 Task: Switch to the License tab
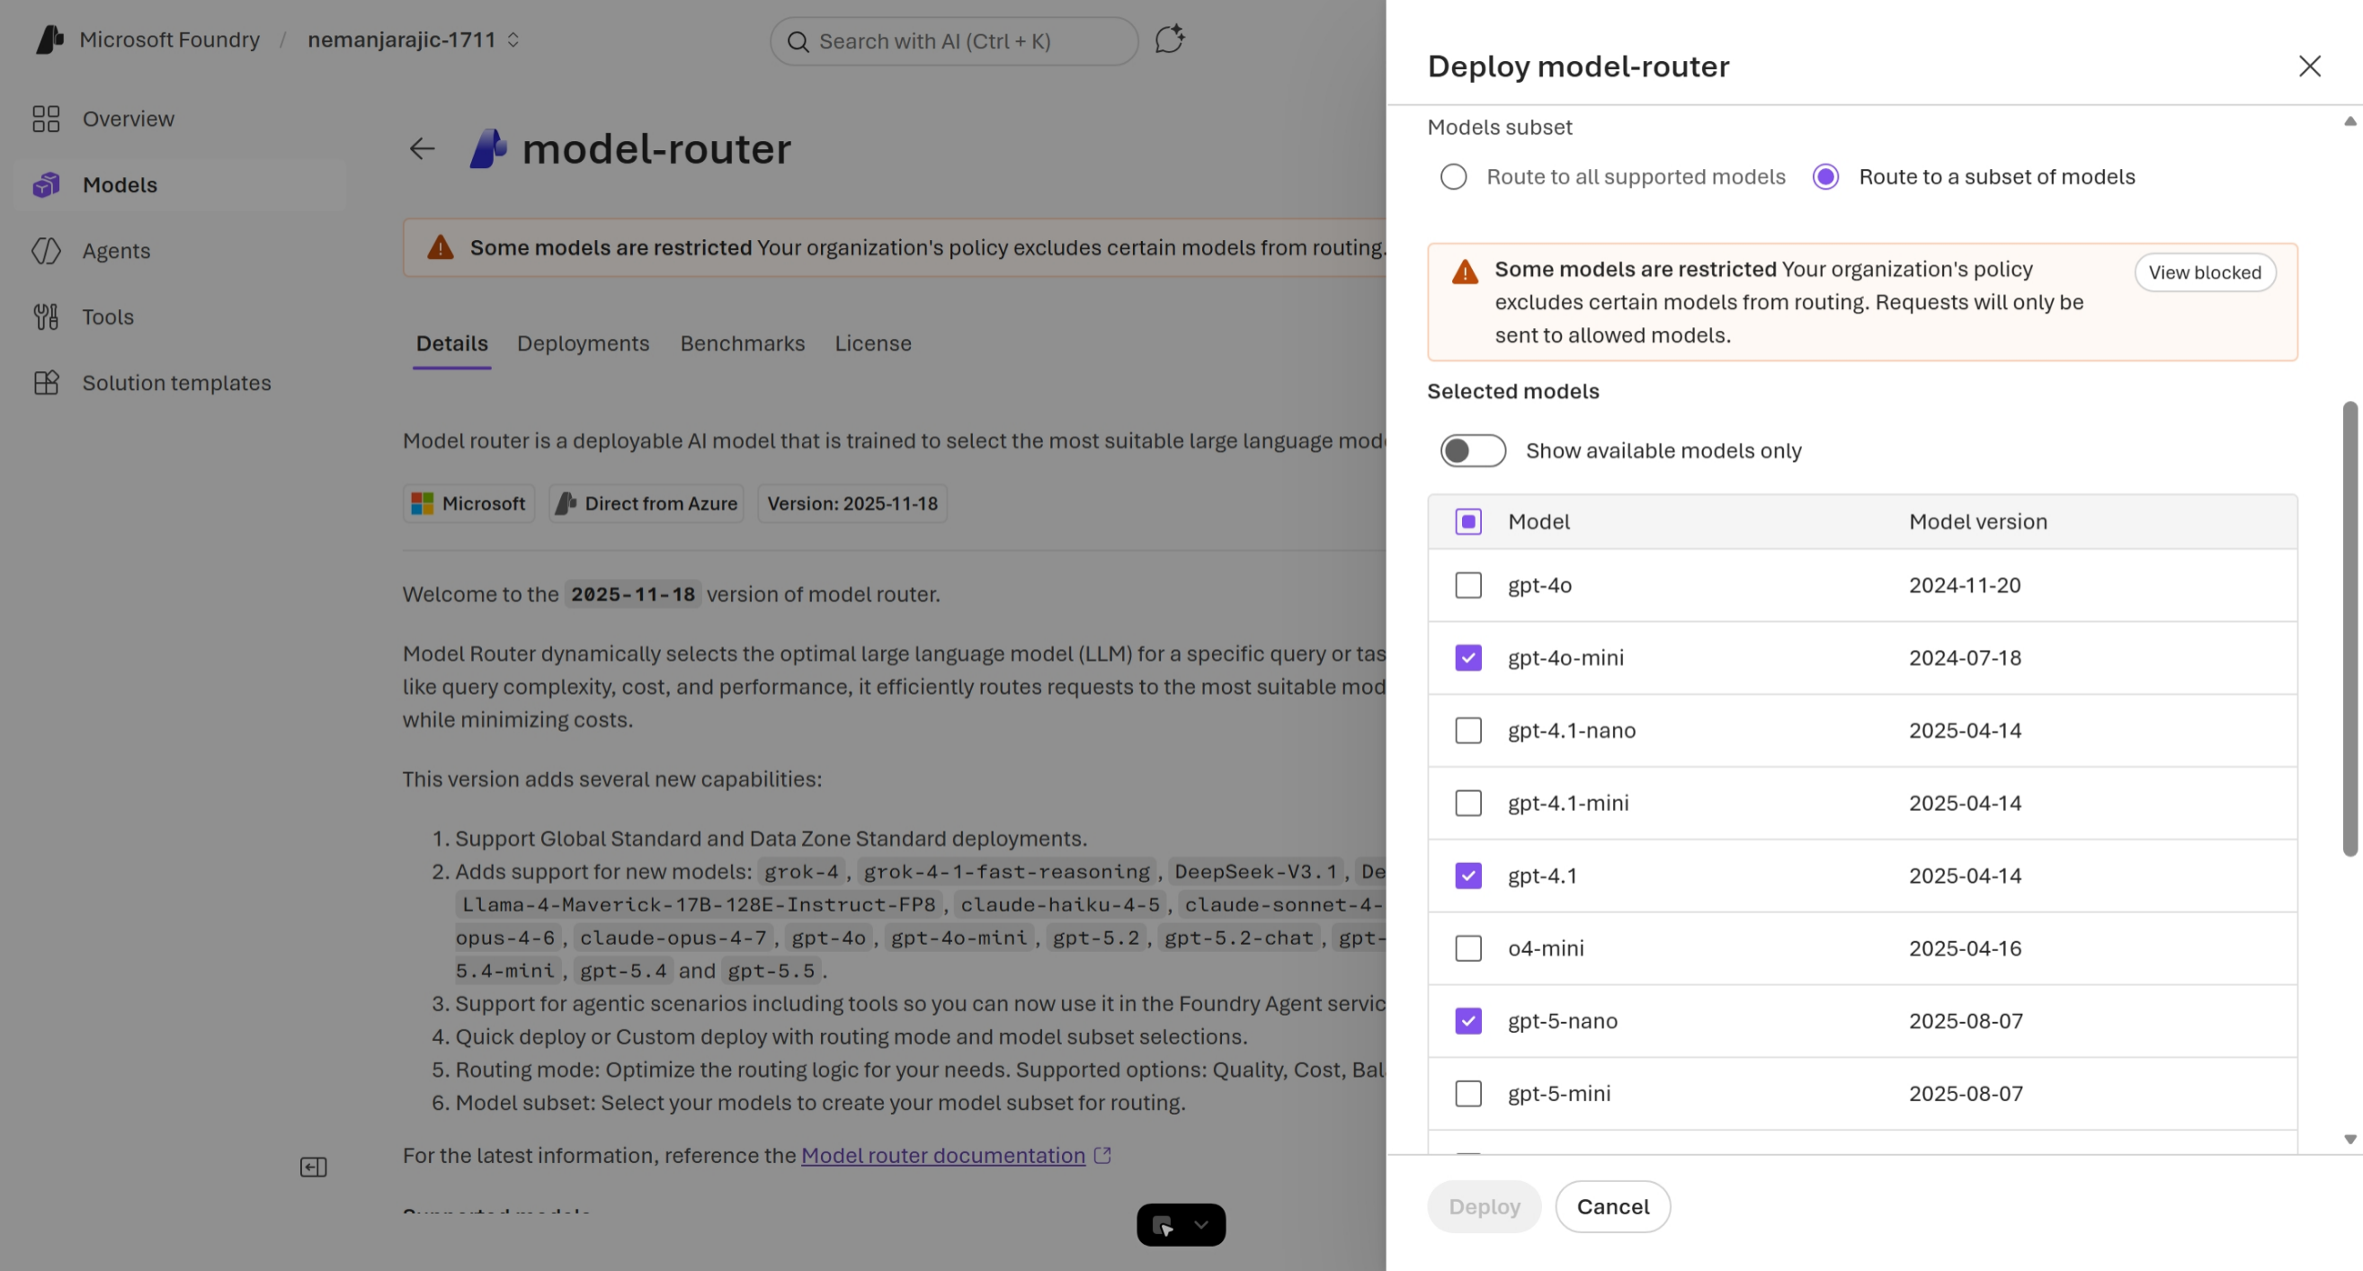point(873,344)
